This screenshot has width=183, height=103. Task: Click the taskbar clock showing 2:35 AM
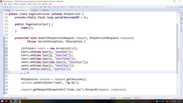tap(173, 101)
